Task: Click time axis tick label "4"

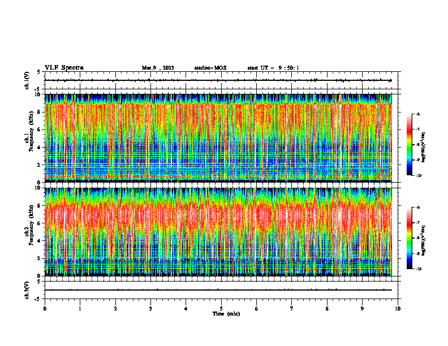Action: tap(186, 309)
